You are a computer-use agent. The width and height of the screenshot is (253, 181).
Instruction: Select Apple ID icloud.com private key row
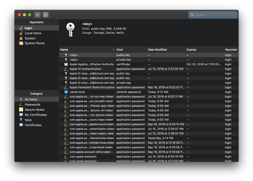tap(149, 83)
